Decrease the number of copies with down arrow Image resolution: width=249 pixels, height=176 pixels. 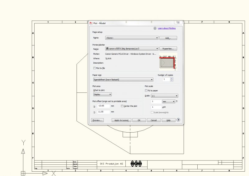pos(171,80)
